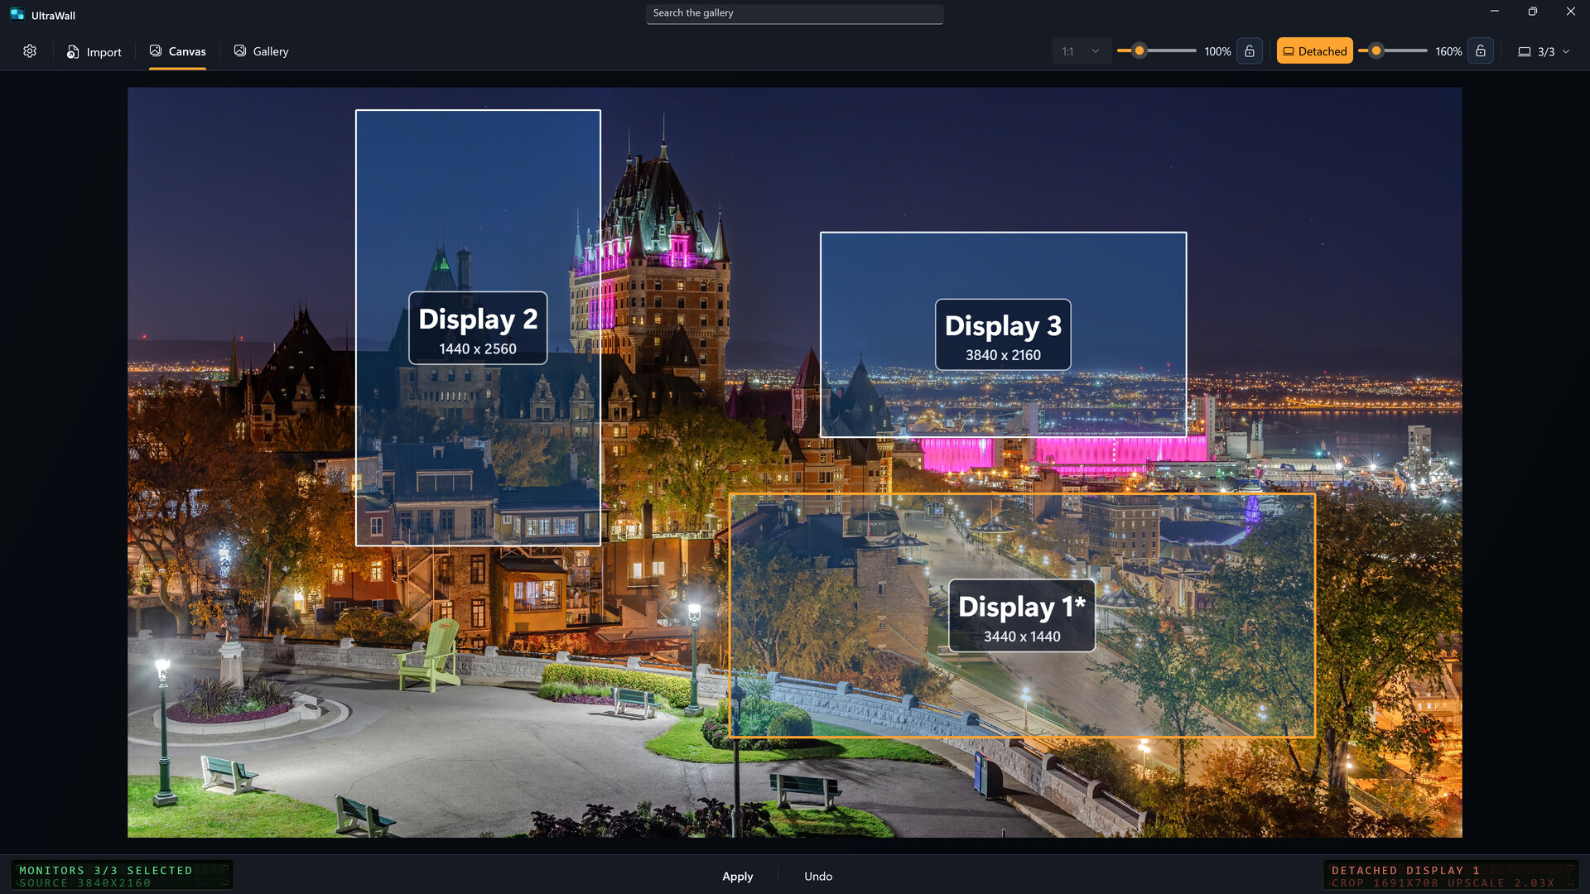Click the UltraWall app logo icon

click(x=17, y=14)
